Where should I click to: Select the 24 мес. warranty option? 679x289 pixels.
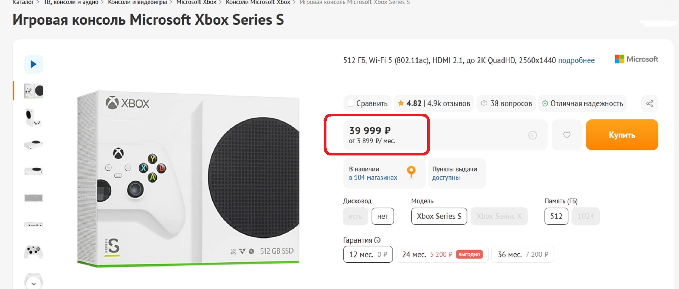coord(442,254)
